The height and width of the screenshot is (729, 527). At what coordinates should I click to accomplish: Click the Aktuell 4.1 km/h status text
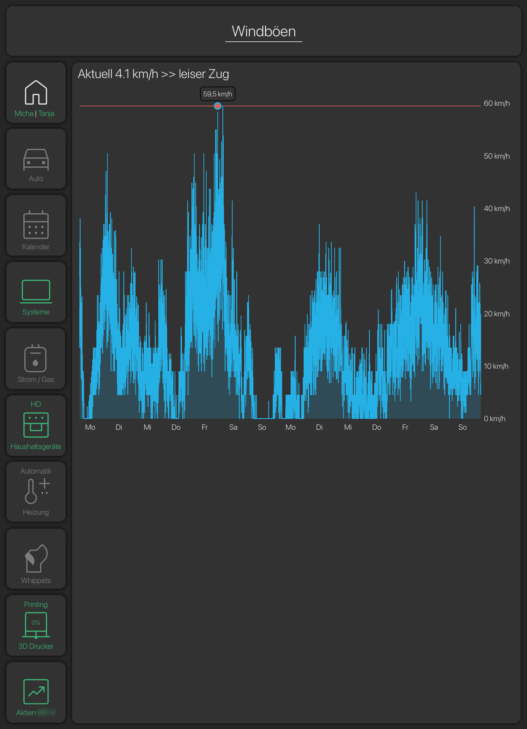(x=153, y=74)
